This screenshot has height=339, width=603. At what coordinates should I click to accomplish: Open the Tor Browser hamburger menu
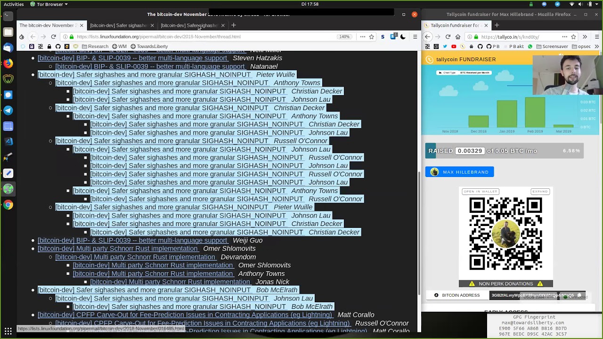click(x=415, y=37)
